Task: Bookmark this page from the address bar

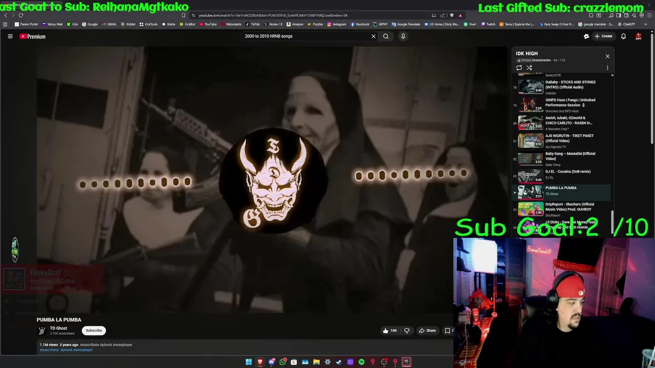Action: (184, 15)
